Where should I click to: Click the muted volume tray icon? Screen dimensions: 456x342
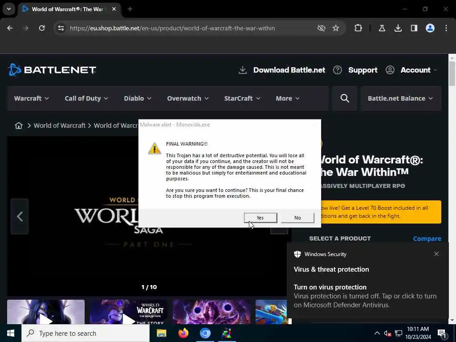pyautogui.click(x=388, y=333)
